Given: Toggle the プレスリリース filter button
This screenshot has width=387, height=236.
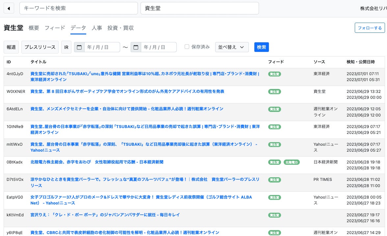Looking at the screenshot, I should pyautogui.click(x=40, y=47).
